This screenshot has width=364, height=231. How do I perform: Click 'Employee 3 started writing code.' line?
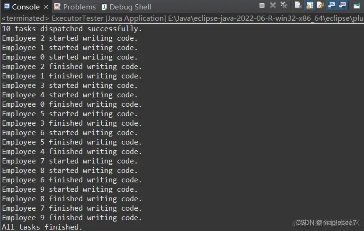[x=70, y=86]
